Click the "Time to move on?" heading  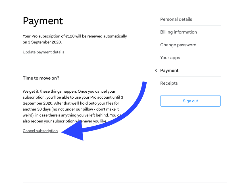(41, 78)
